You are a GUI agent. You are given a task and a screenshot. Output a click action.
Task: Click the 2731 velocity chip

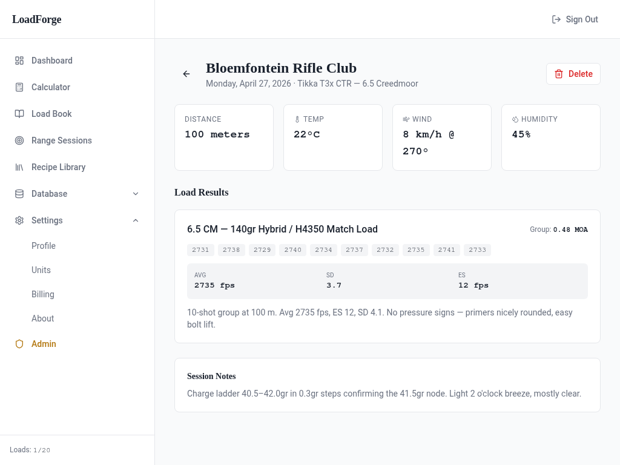[x=200, y=250]
